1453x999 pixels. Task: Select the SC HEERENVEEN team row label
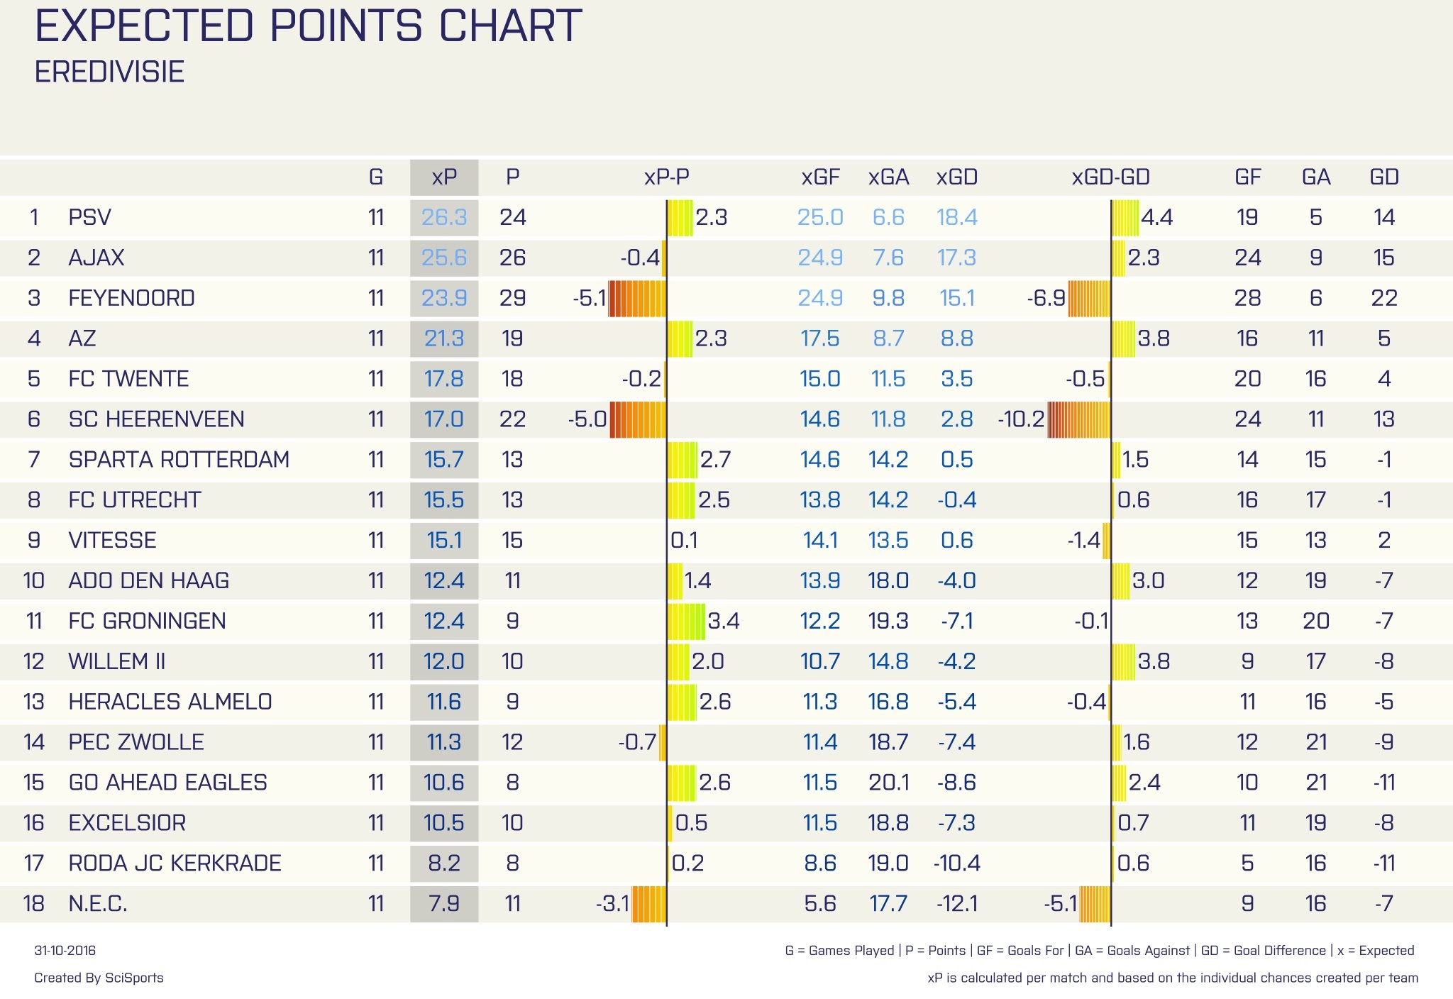(156, 419)
